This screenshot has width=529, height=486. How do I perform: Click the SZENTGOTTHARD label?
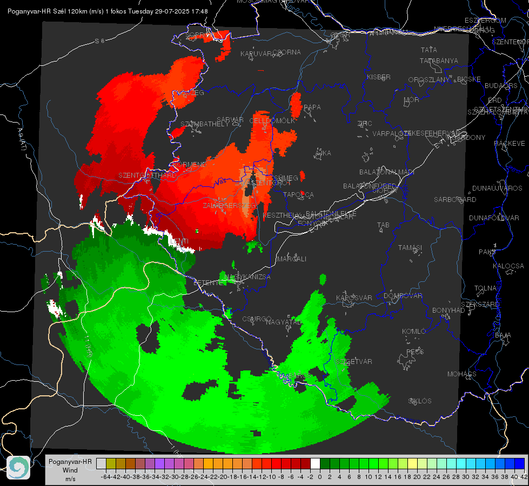tap(147, 175)
